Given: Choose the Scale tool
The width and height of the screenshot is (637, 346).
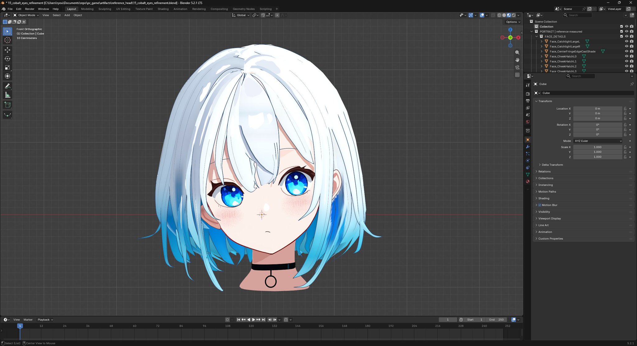Looking at the screenshot, I should [7, 67].
